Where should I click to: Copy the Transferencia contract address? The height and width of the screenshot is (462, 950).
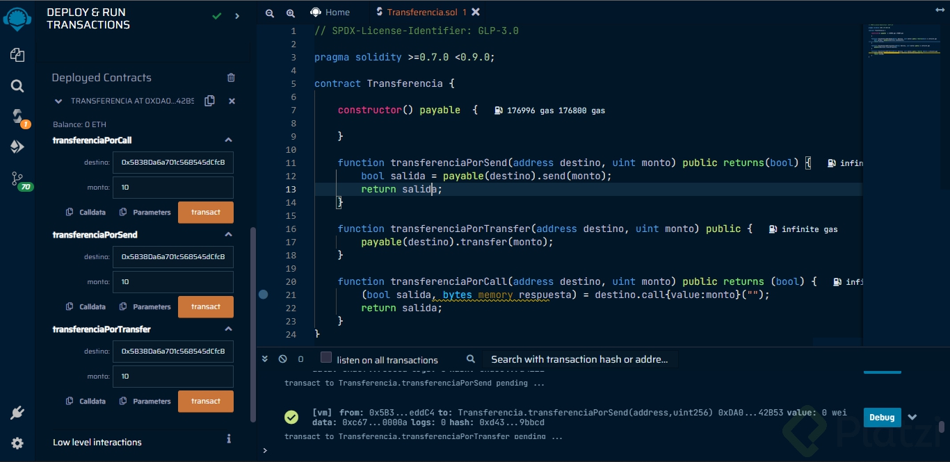(209, 101)
